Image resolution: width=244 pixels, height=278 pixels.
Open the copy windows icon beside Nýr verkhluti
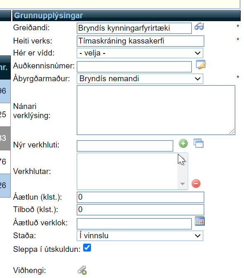[199, 143]
